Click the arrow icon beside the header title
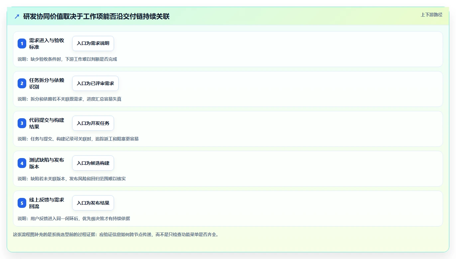 [x=17, y=16]
